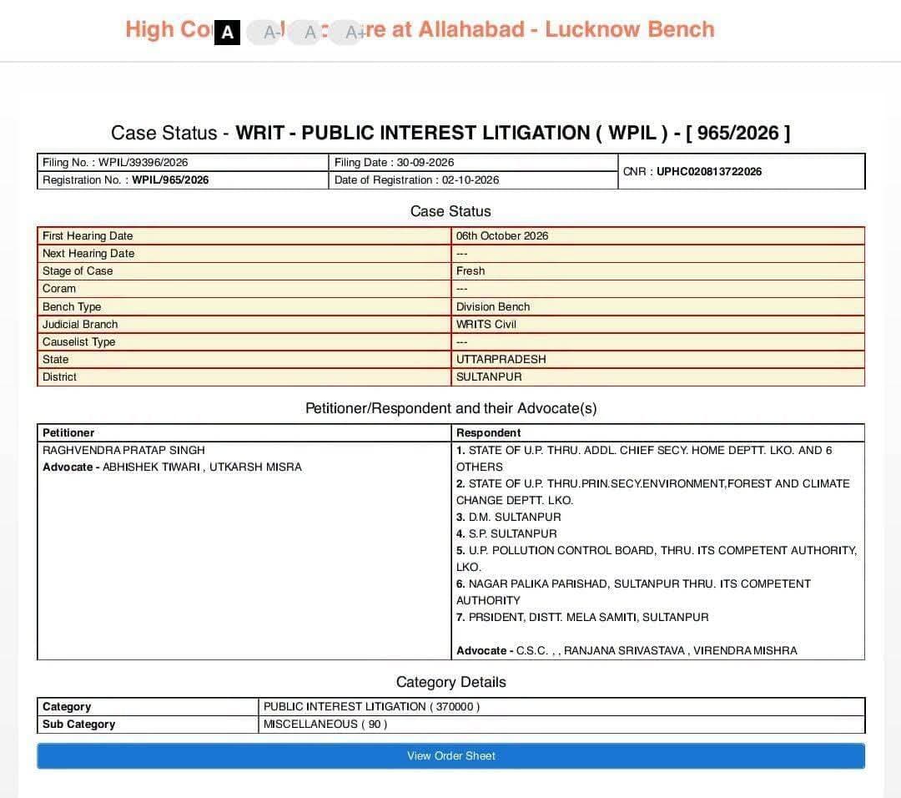
Task: Click the 'Petitioner/Respondent and their Advocate(s)' heading
Action: point(451,408)
